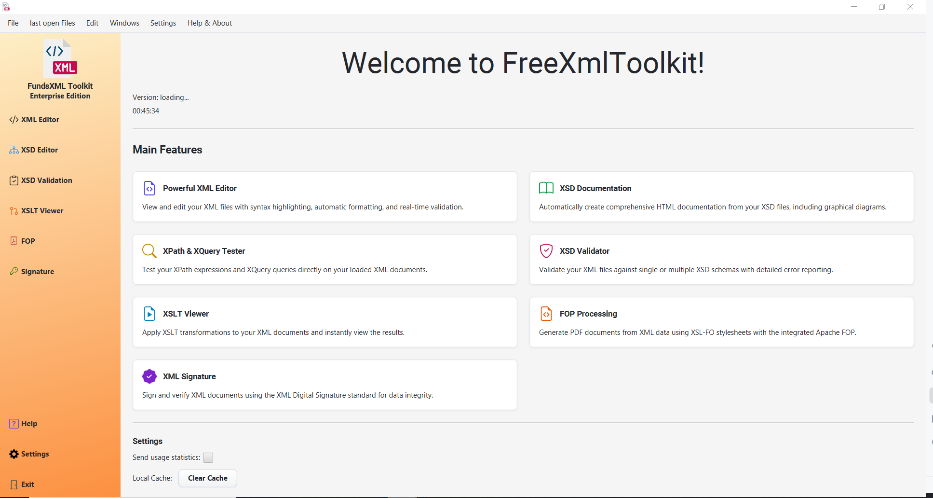Click the 'Enterprise Edition' text under logo
This screenshot has width=933, height=498.
point(60,96)
